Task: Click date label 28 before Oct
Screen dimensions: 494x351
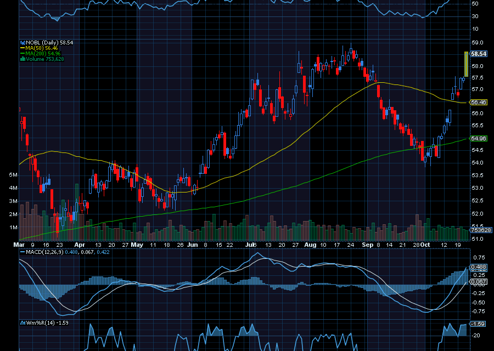Action: 416,245
